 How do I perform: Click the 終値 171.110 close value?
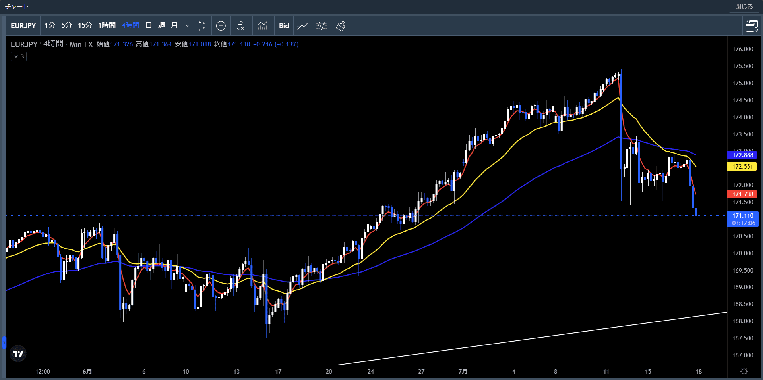232,44
